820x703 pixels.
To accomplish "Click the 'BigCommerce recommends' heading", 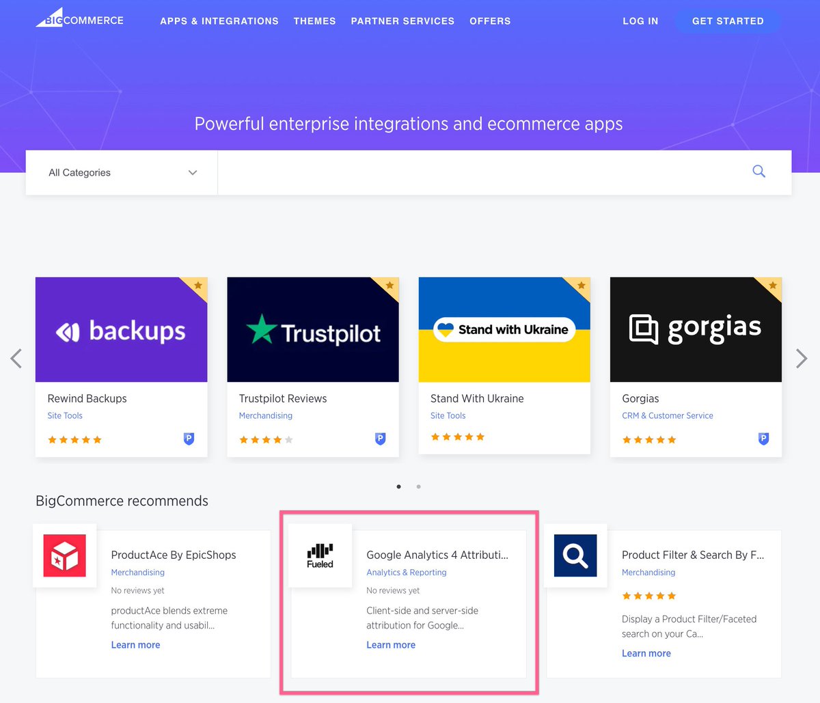I will click(x=122, y=501).
